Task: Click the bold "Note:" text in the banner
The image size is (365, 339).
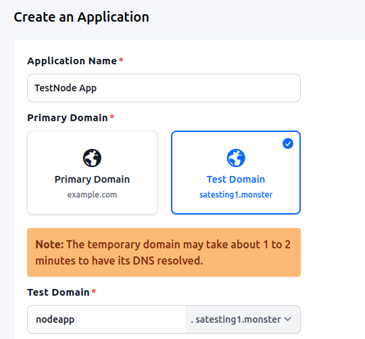Action: tap(49, 245)
